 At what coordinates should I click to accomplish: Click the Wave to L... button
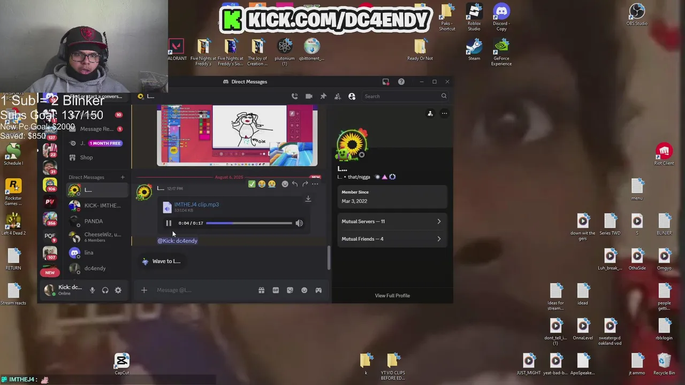click(161, 261)
